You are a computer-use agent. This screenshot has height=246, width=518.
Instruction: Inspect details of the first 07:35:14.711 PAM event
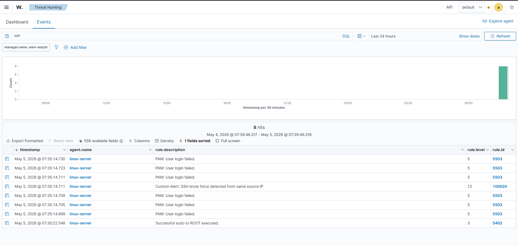click(7, 177)
